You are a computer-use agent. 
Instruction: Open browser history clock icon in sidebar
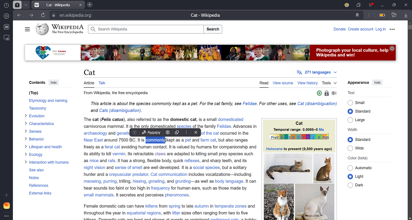point(6,5)
